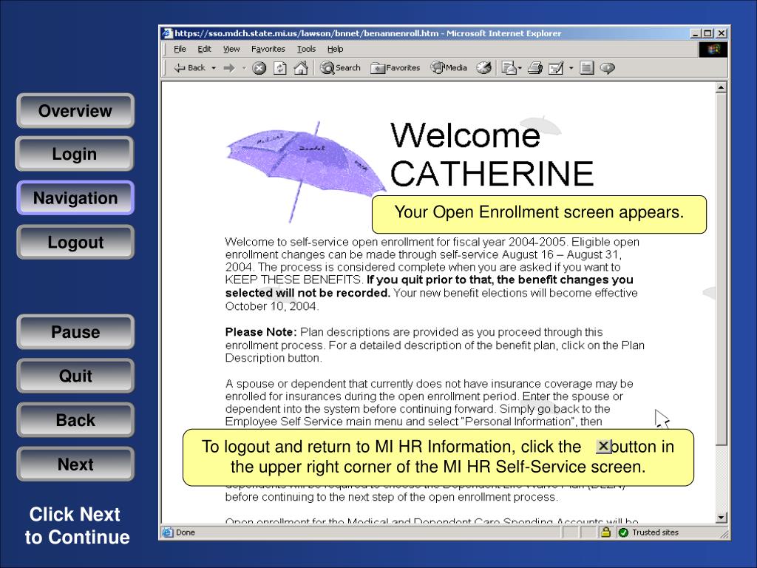Viewport: 757px width, 568px height.
Task: Expand the Edit icon dropdown arrow
Action: tap(571, 68)
